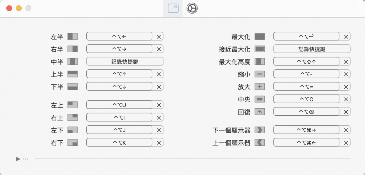Clear the 下半 shortcut
Screen dimensions: 365x175
point(159,87)
